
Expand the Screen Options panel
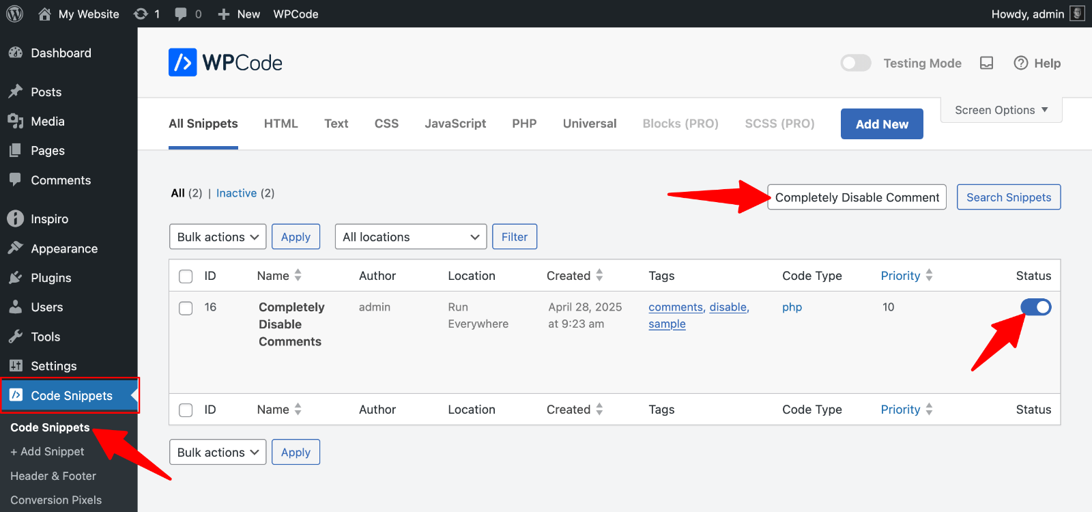[1001, 110]
